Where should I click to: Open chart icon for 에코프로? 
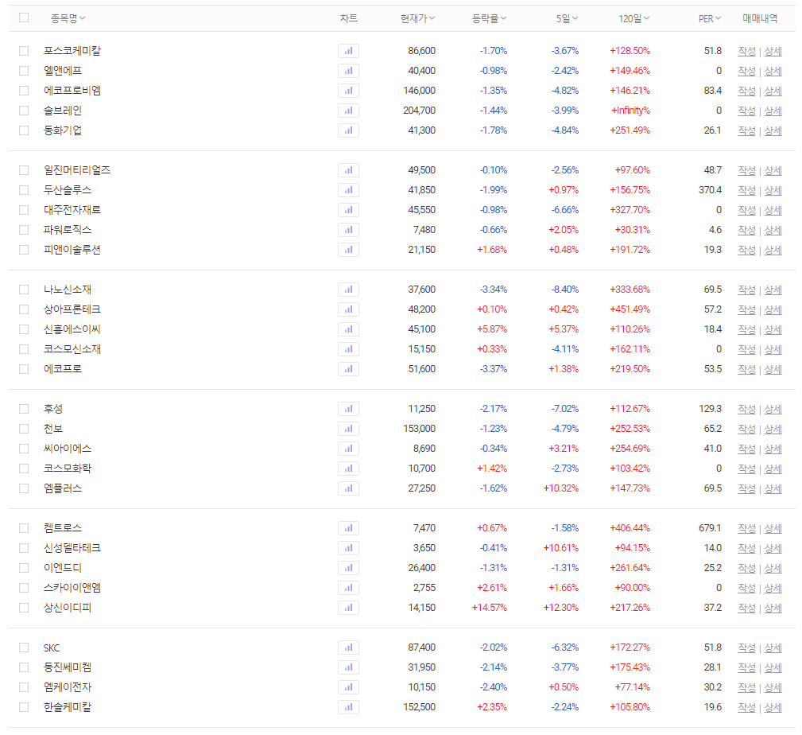pos(348,369)
